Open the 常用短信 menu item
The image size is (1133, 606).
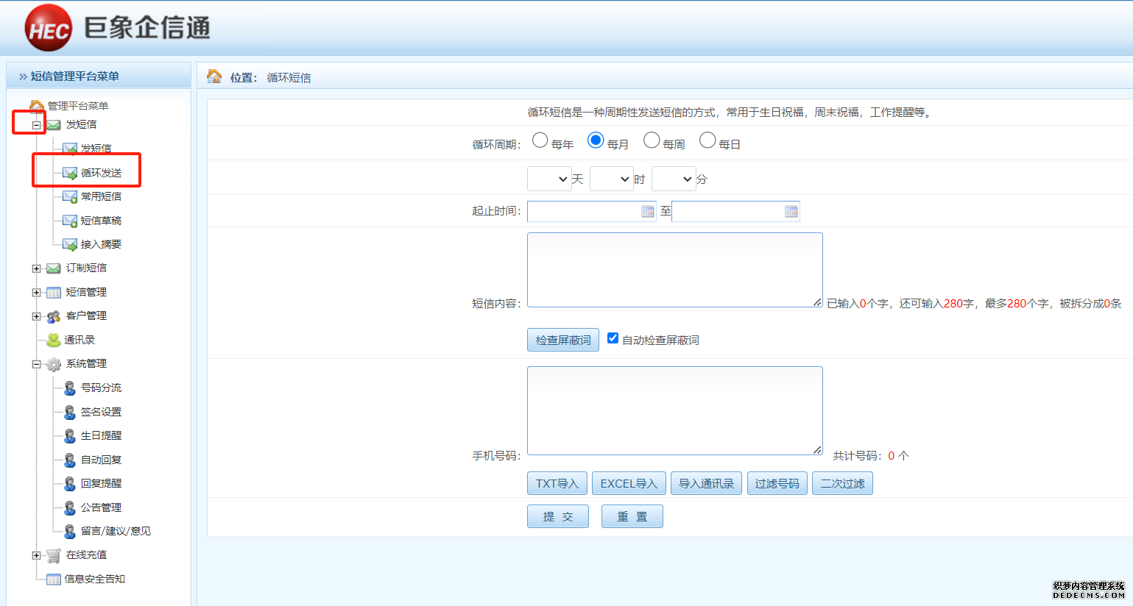pos(101,196)
